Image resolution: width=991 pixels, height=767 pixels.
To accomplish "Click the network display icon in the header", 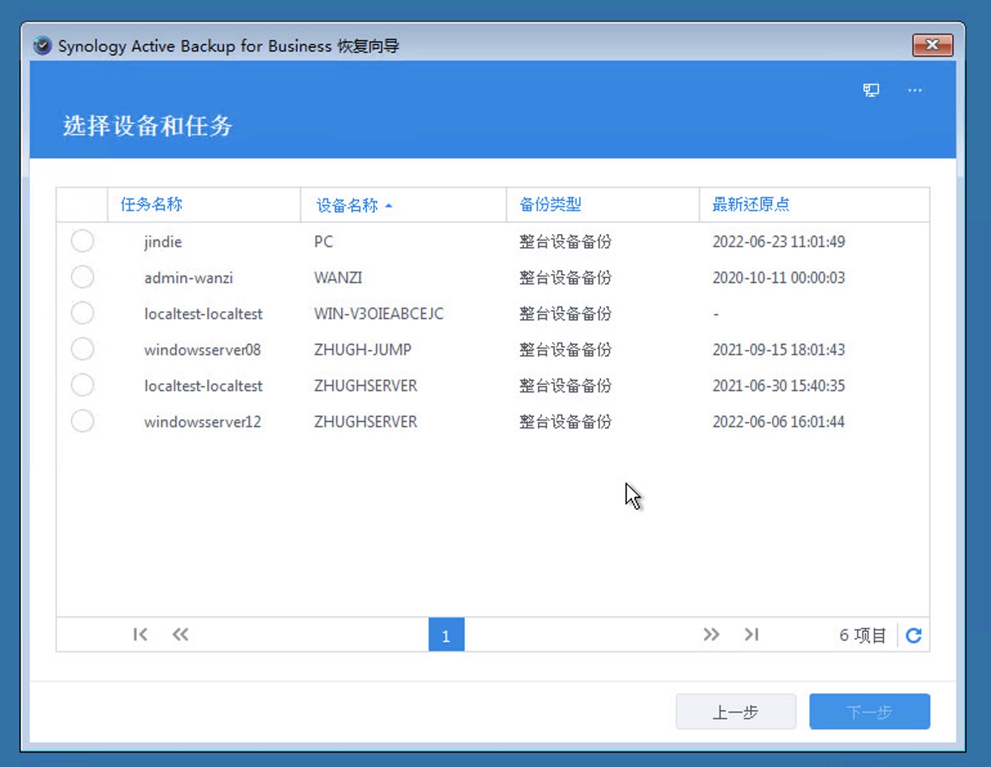I will coord(871,90).
